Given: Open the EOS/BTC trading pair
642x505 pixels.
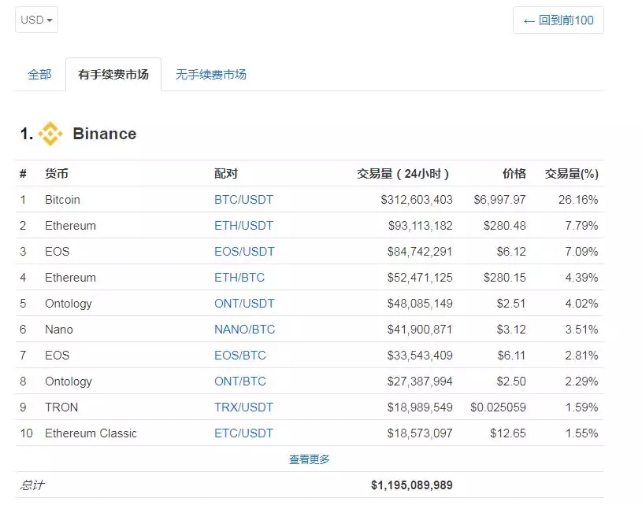Looking at the screenshot, I should pyautogui.click(x=240, y=356).
